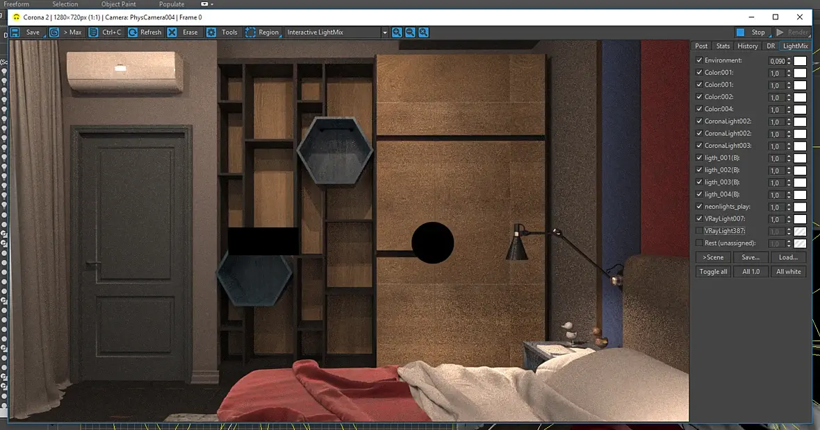Click the Erase X icon

coord(172,33)
